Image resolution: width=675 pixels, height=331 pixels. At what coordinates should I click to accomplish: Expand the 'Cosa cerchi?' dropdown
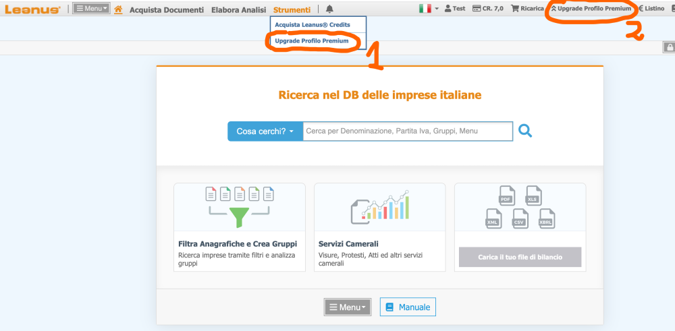pyautogui.click(x=265, y=131)
